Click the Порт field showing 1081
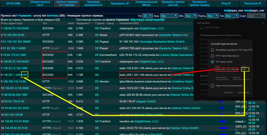267x135 pixels. 245,69
